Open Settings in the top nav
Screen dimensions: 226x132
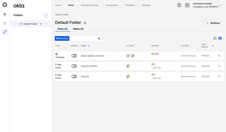(x=146, y=5)
